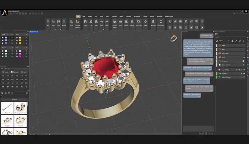Click the help question mark in Outliner

point(243,41)
